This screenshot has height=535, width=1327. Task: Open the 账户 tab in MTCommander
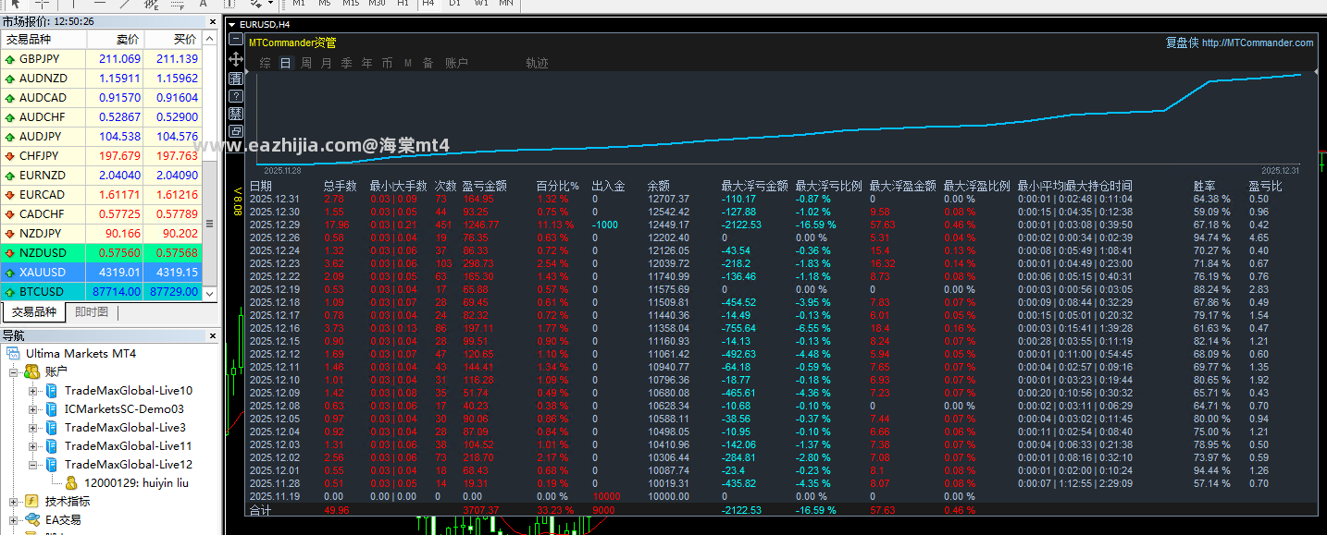point(457,63)
